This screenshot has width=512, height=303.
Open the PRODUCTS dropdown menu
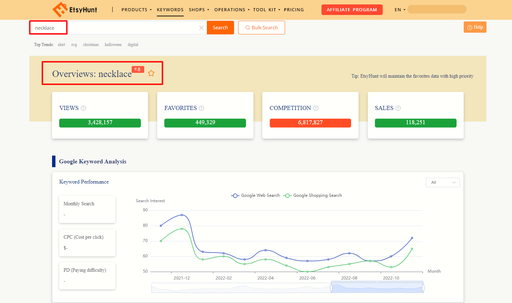pyautogui.click(x=136, y=10)
